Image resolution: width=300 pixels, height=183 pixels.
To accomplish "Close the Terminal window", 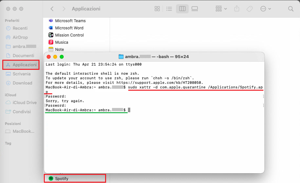I will pos(49,57).
